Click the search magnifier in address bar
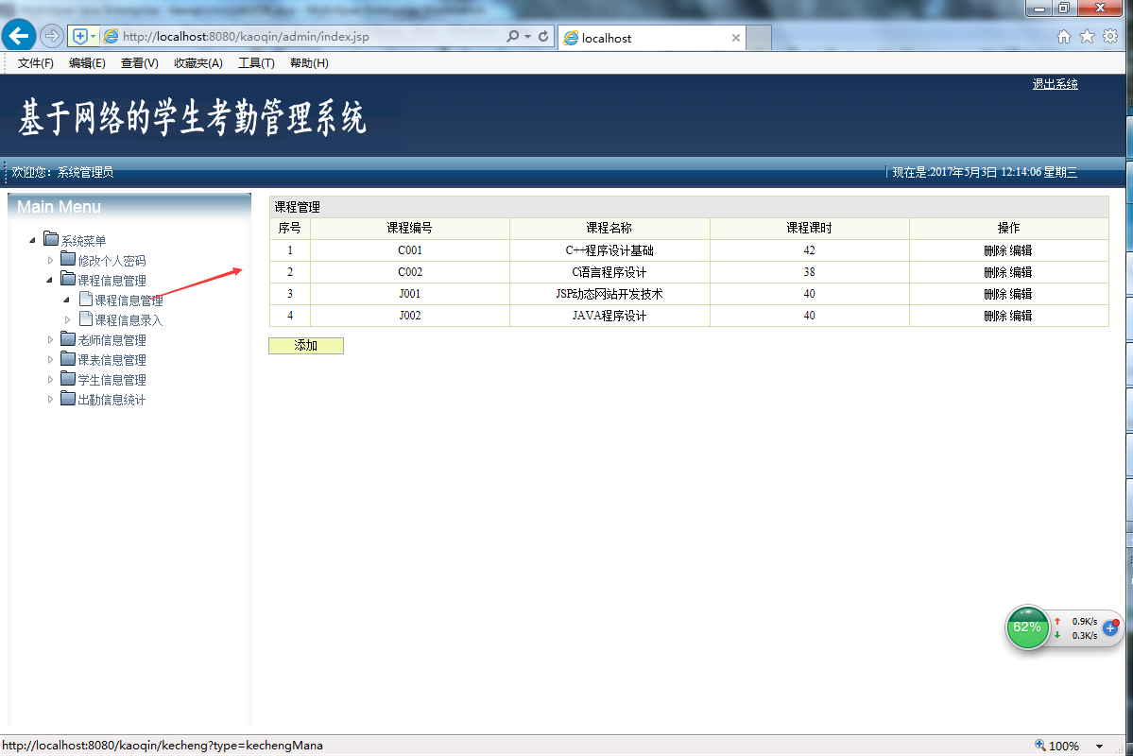This screenshot has width=1133, height=756. coord(513,36)
